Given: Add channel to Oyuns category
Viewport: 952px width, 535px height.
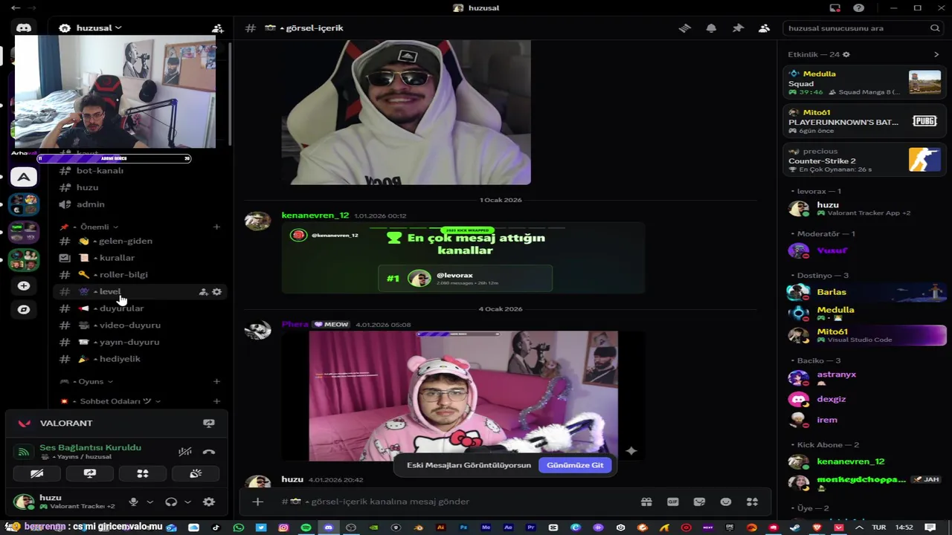Looking at the screenshot, I should coord(216,381).
